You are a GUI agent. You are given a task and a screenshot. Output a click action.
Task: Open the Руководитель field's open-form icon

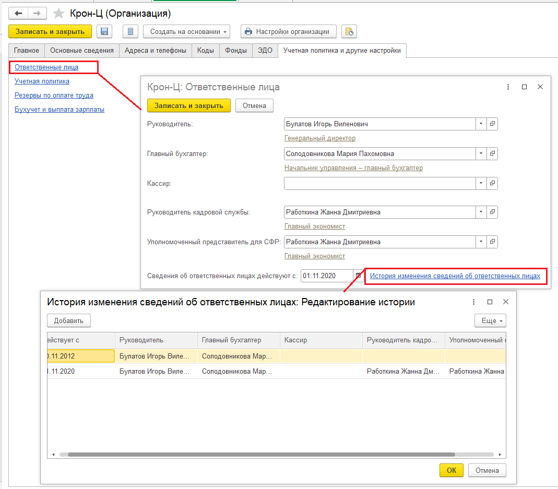click(492, 124)
